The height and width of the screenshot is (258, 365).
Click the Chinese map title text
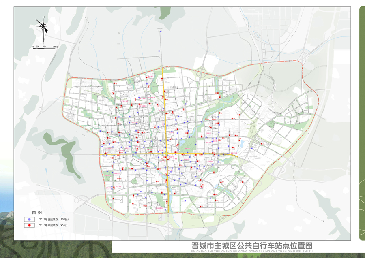click(251, 246)
